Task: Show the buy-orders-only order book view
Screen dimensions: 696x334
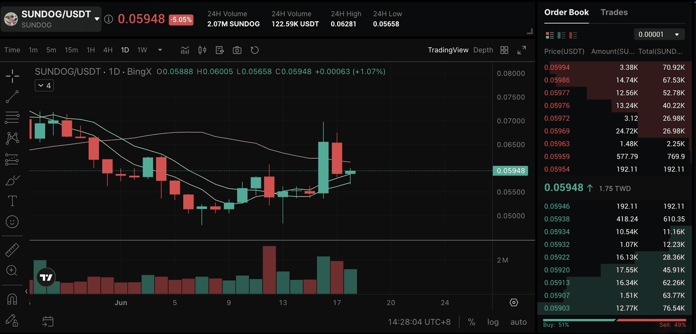Action: tap(562, 35)
